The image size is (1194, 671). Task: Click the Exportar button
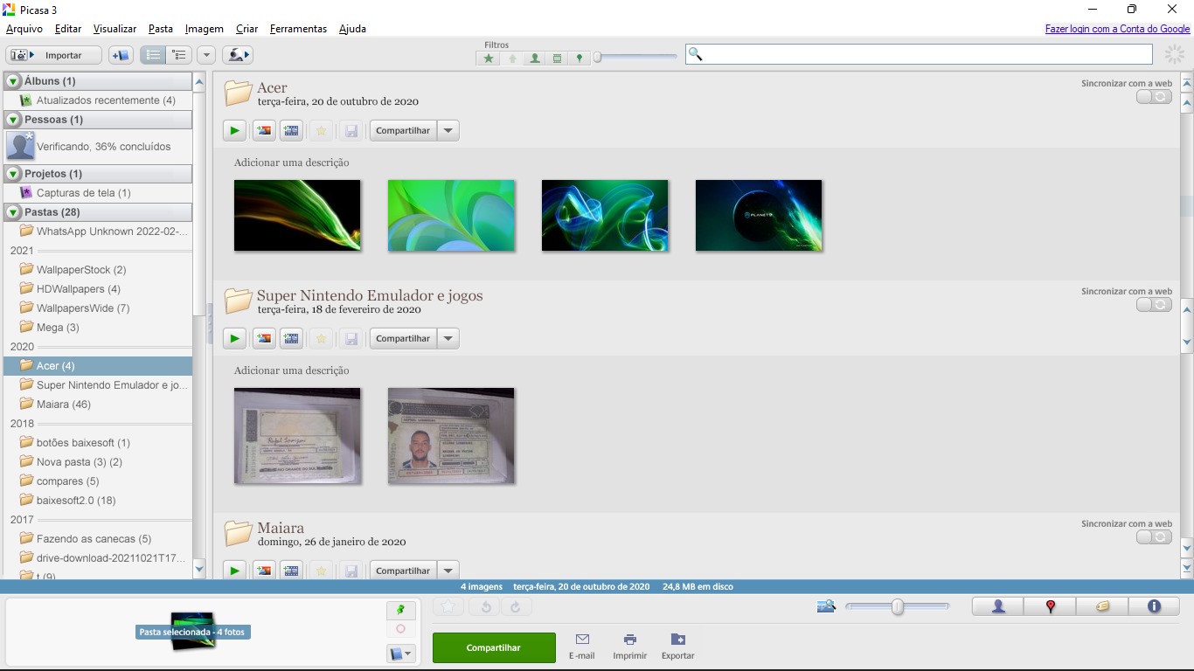pos(677,647)
